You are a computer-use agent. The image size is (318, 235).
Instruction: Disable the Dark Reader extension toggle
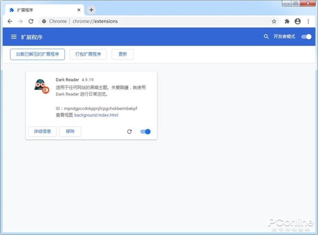[x=145, y=131]
